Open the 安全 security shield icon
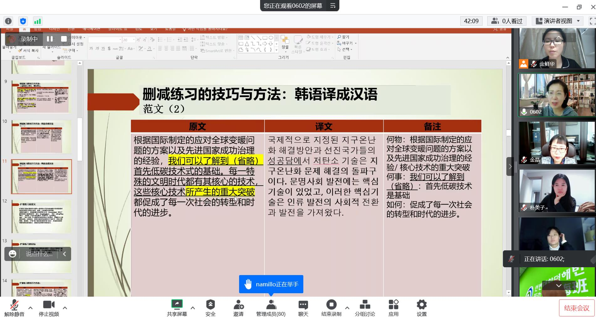Viewport: 596px width, 317px height. [x=210, y=308]
